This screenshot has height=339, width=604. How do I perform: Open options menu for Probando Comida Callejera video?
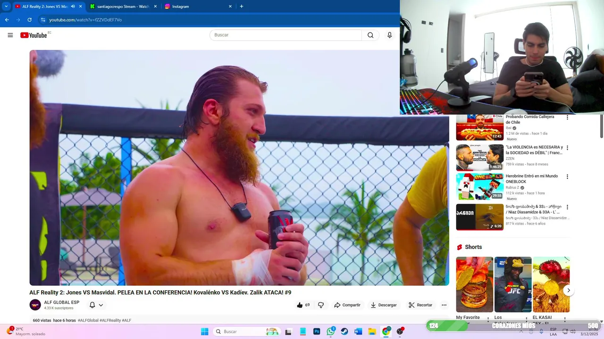point(567,118)
